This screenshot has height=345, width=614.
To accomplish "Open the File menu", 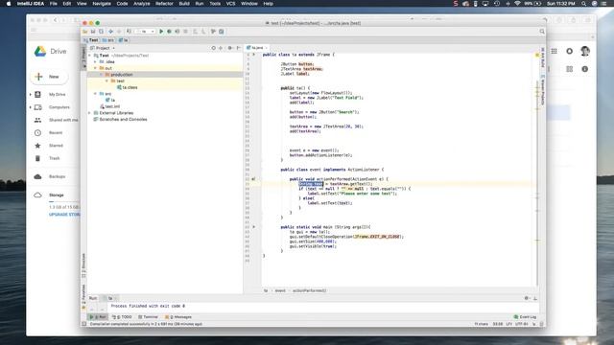I will [54, 4].
